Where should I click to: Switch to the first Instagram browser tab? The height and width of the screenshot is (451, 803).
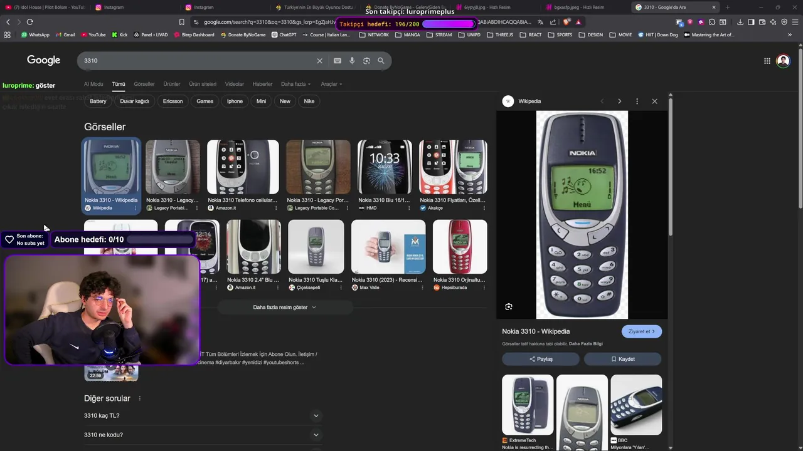tap(114, 7)
